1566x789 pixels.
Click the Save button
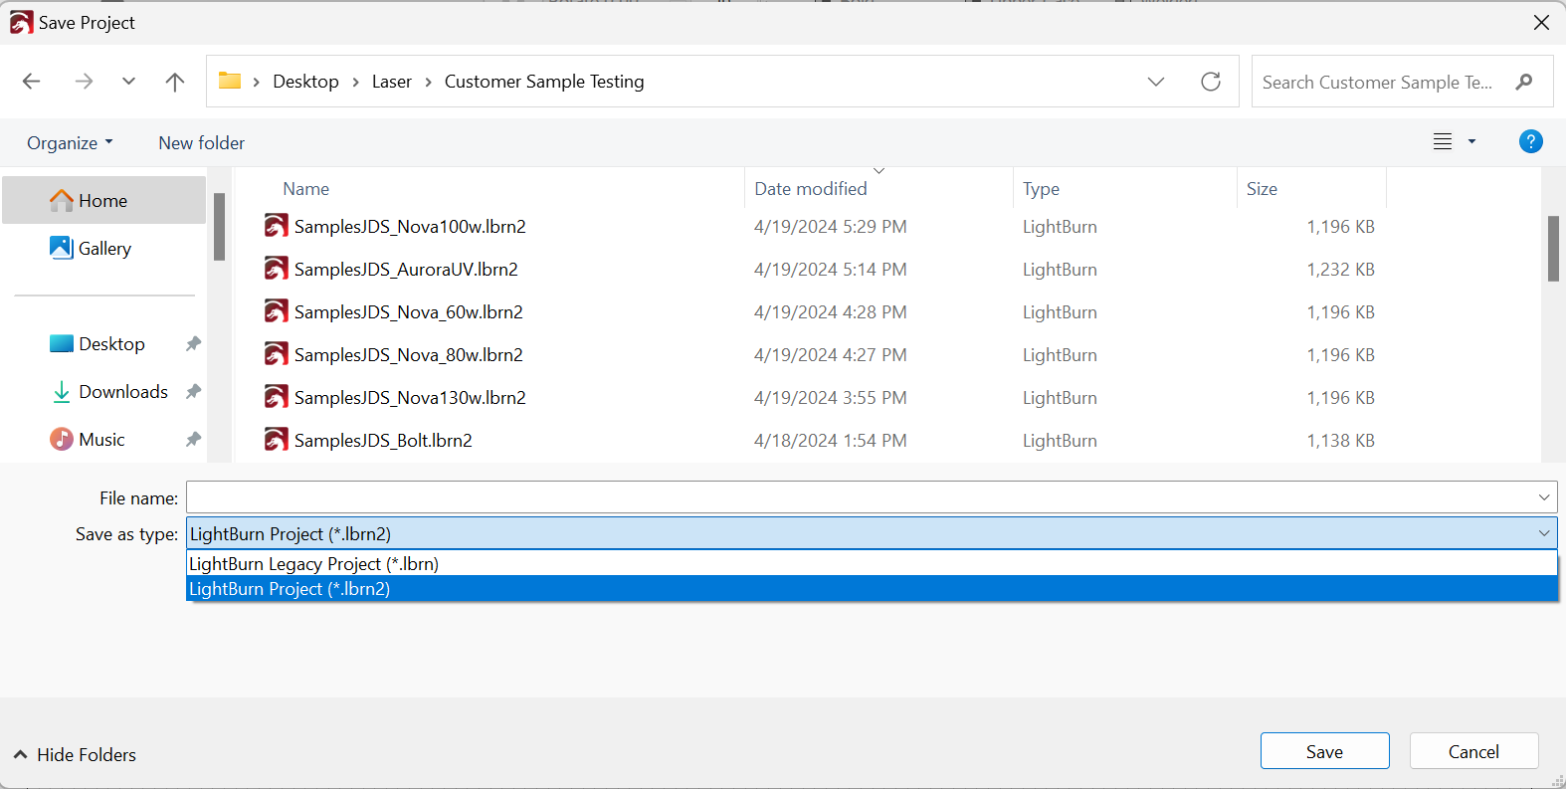coord(1324,751)
